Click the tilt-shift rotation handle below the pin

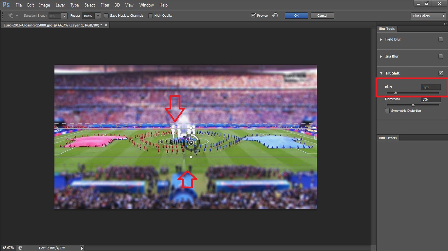[191, 157]
